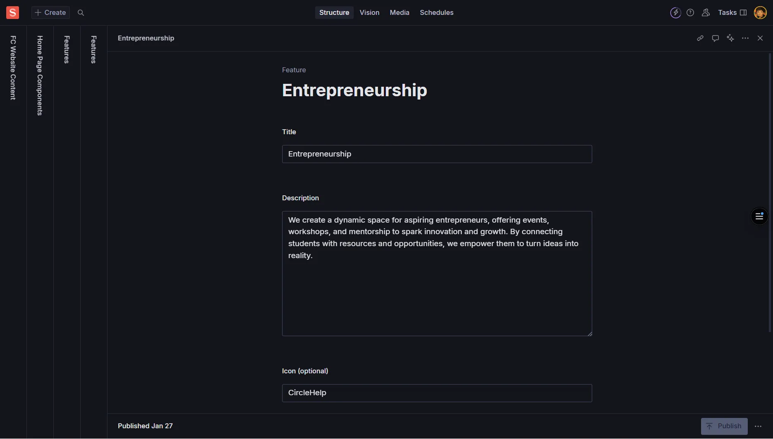This screenshot has width=773, height=439.
Task: Expand the collapsed Home Page Components pane
Action: pos(40,76)
